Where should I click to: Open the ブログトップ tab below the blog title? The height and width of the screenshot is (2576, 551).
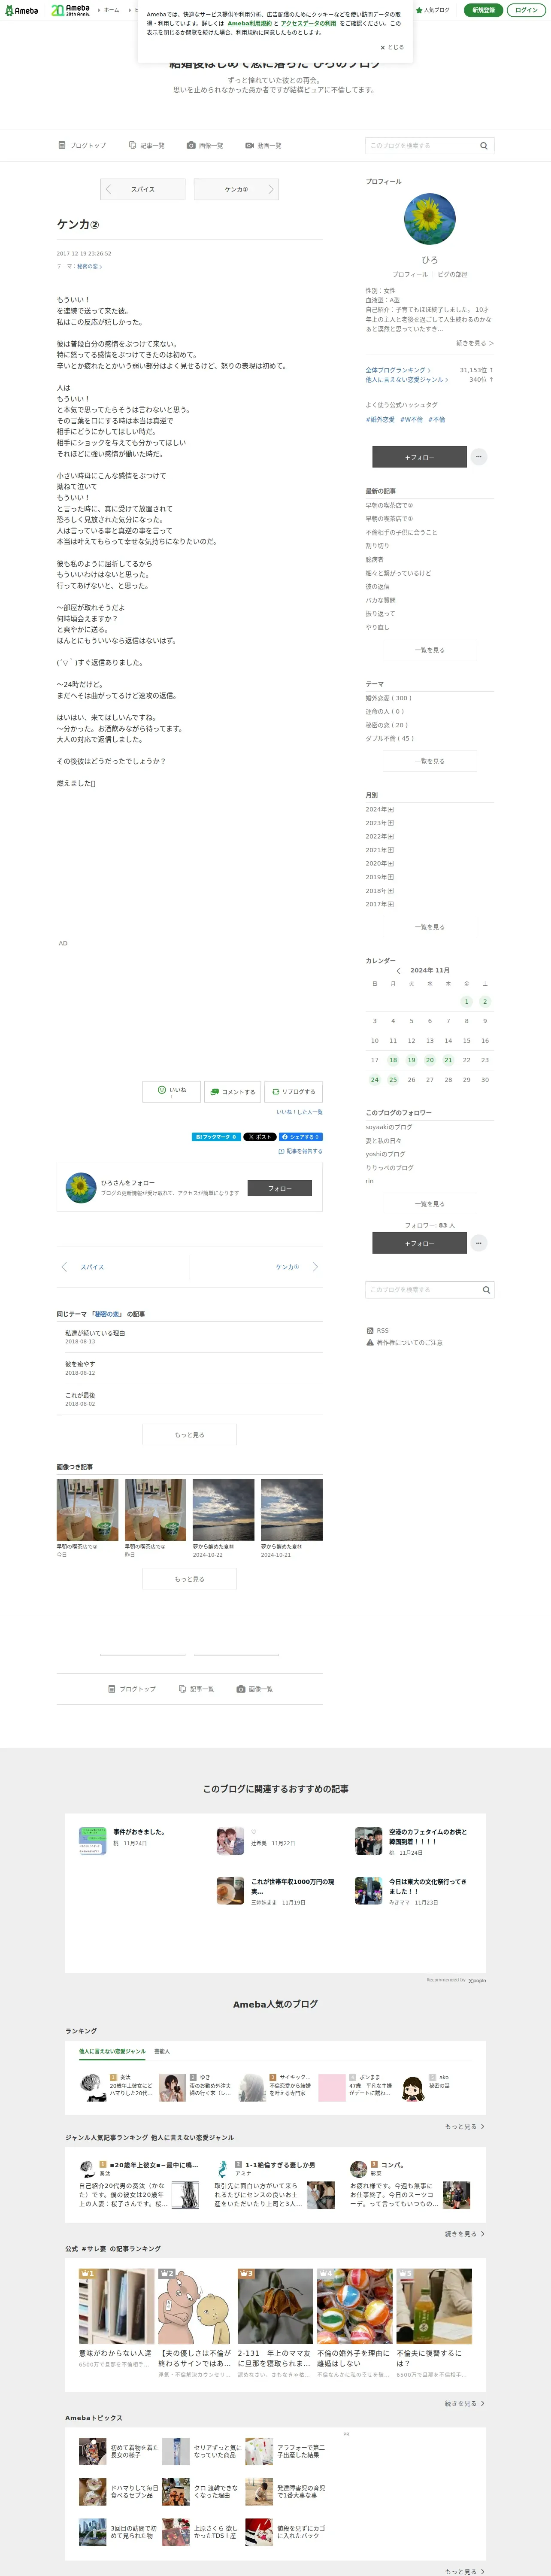(82, 145)
